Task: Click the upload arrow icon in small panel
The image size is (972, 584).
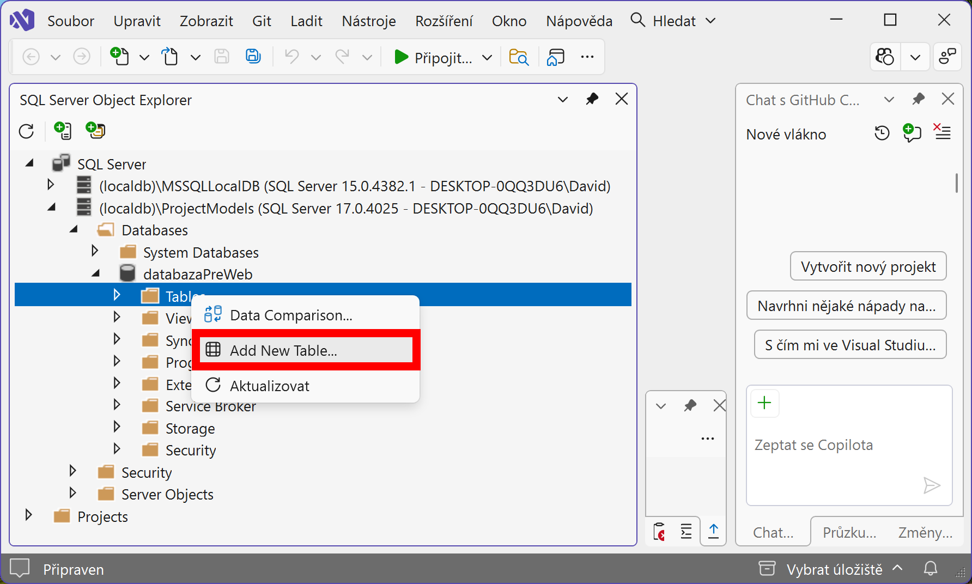Action: (x=714, y=531)
